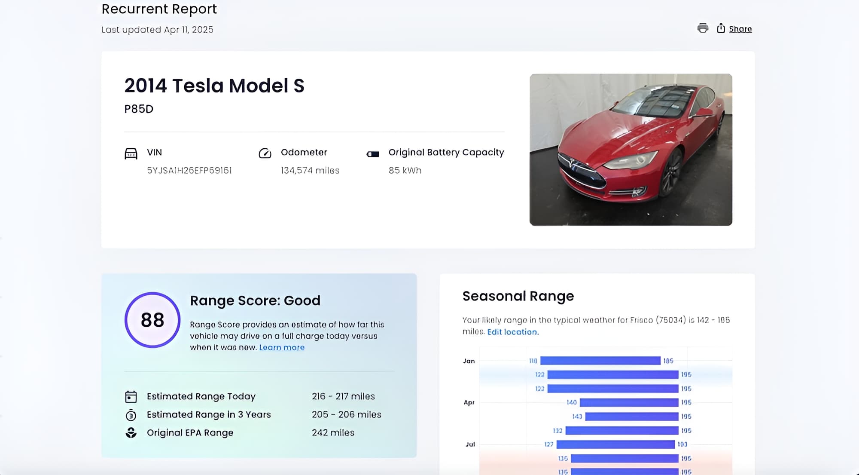Screen dimensions: 859x475
Task: Click the VIN number 5YJSA1H26EFP69161
Action: [189, 171]
